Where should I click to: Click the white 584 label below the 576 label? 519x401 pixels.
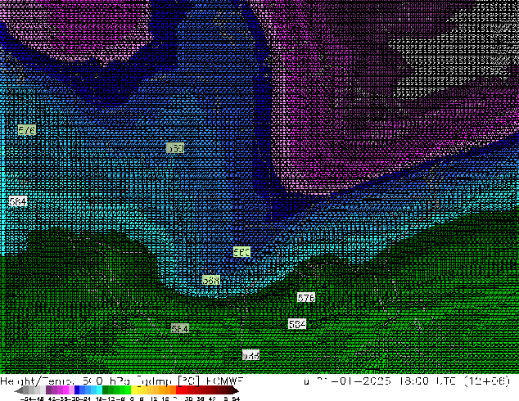[x=297, y=324]
